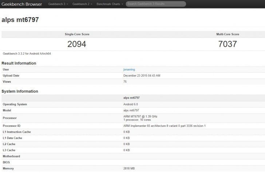The height and width of the screenshot is (173, 265).
Task: Expand the Geekbench 3 dropdown menu
Action: coord(58,4)
